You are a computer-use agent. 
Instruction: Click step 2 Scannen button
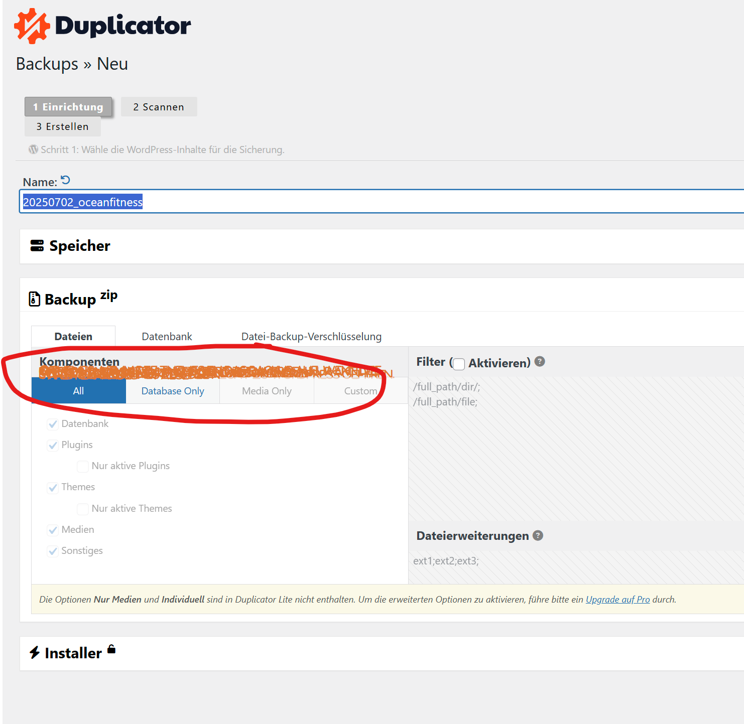(159, 107)
